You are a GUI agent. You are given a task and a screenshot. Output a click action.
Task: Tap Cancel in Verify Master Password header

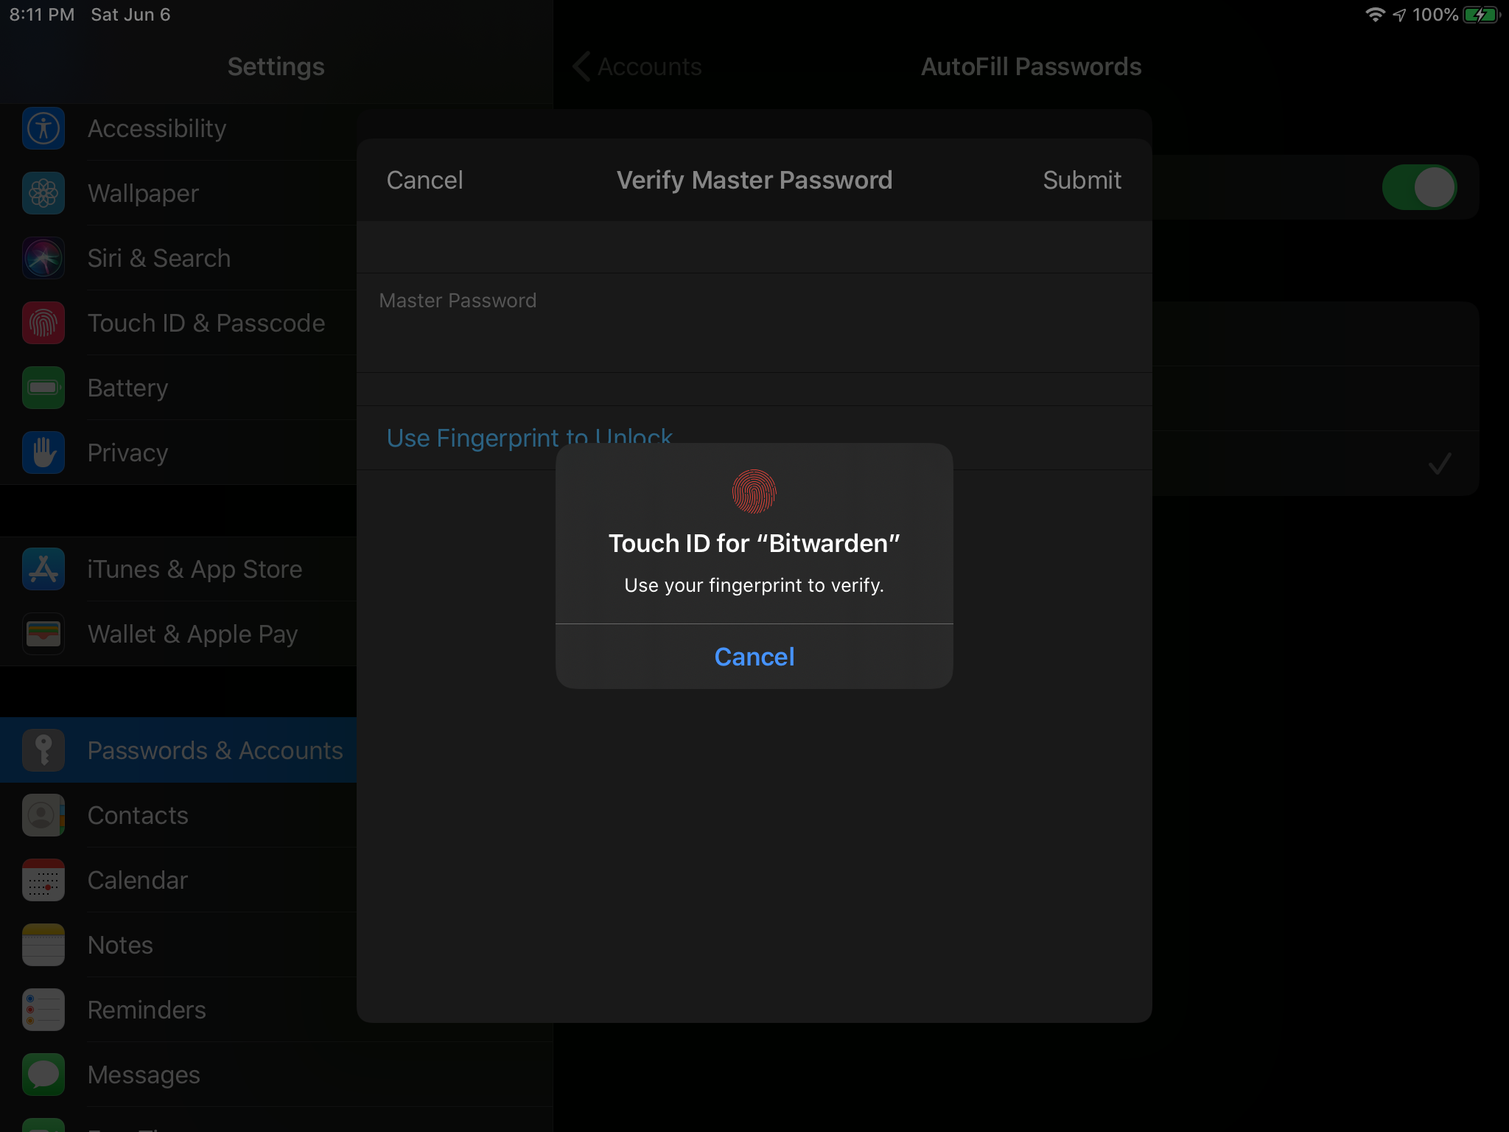tap(424, 181)
